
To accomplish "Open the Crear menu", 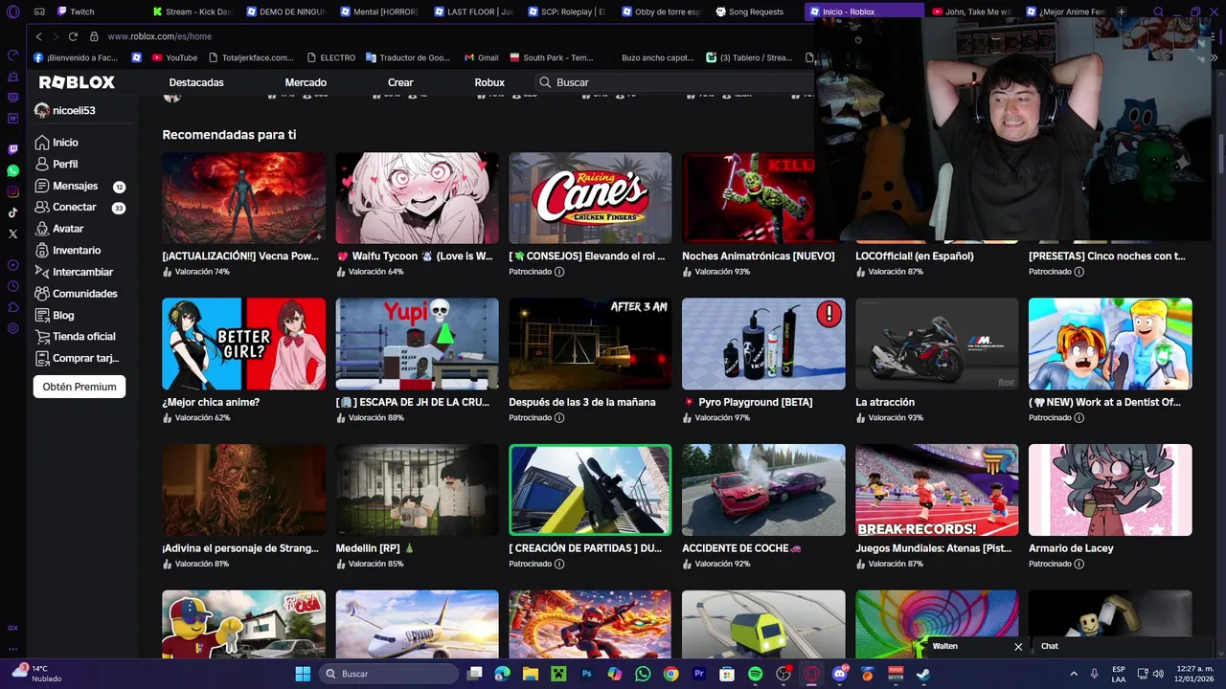I will tap(400, 82).
